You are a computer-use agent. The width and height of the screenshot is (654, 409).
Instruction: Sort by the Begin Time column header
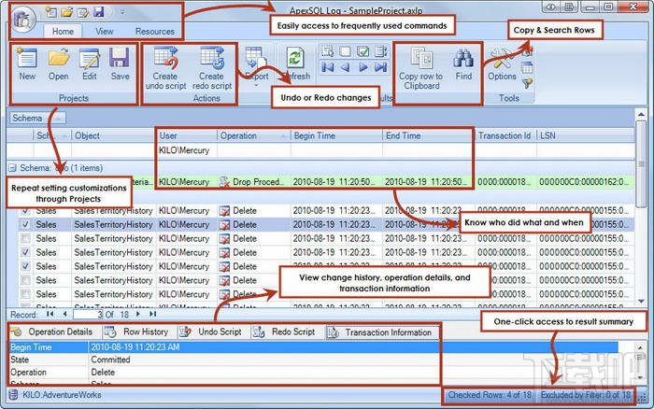coord(336,135)
